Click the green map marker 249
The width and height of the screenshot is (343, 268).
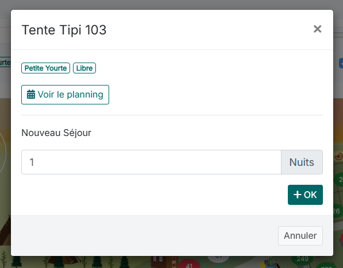[x=303, y=259]
